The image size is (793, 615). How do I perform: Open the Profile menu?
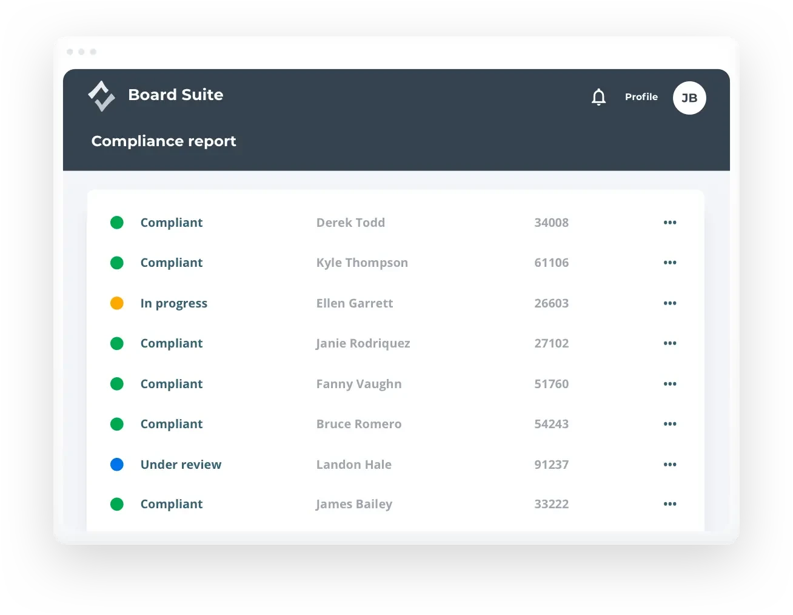641,97
